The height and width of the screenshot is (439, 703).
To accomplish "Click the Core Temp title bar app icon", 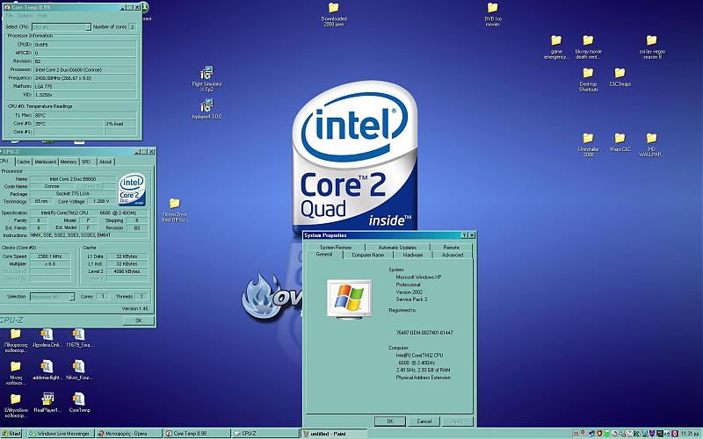I will 7,8.
